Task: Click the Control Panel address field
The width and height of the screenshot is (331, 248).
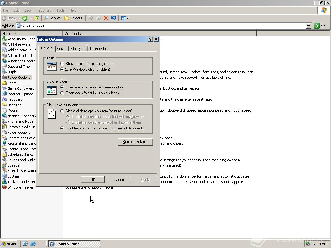Action: coord(161,26)
